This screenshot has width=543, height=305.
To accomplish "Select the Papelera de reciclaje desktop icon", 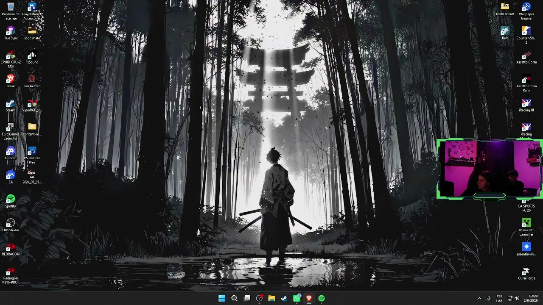I will click(x=11, y=11).
